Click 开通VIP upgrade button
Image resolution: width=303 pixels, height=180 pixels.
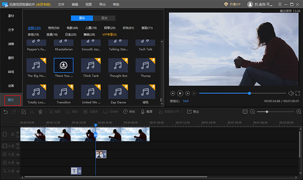click(x=233, y=4)
